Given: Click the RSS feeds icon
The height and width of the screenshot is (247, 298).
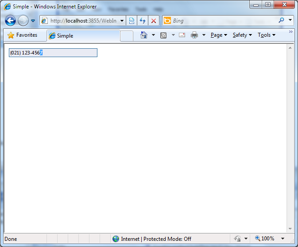Looking at the screenshot, I should (x=163, y=35).
